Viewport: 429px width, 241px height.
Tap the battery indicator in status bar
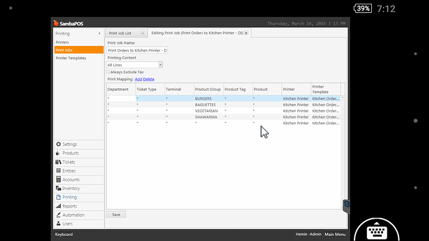pos(363,9)
